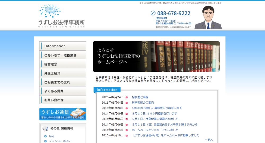
Task: Click bullet icon beside プライバシーポリシー
Action: (x=45, y=141)
